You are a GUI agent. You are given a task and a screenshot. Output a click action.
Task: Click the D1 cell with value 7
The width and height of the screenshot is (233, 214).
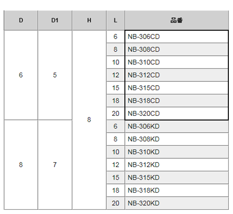pos(55,165)
